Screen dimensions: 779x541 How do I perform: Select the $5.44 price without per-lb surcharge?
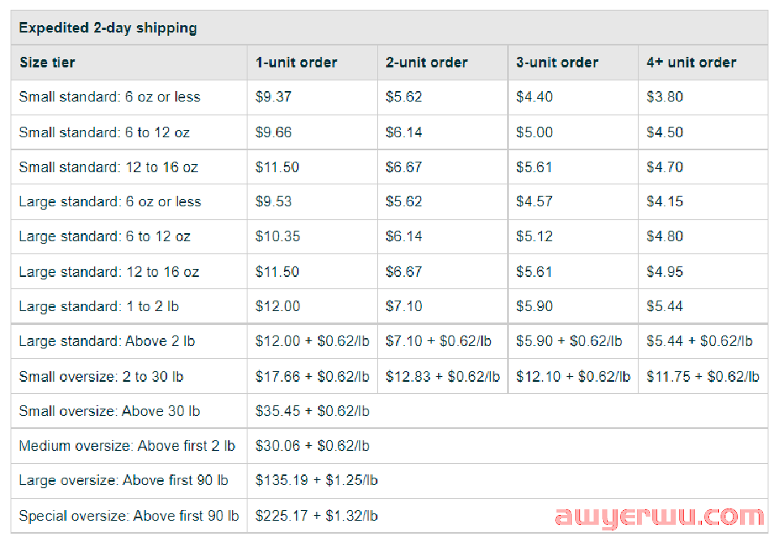coord(665,306)
